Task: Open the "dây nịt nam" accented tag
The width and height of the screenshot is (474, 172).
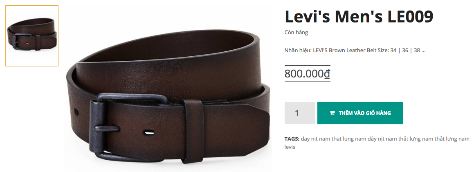Action: click(382, 139)
